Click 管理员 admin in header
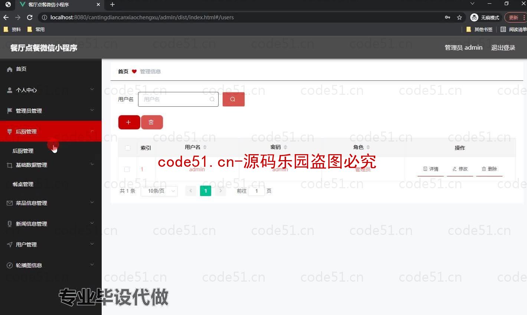This screenshot has width=527, height=315. [464, 47]
